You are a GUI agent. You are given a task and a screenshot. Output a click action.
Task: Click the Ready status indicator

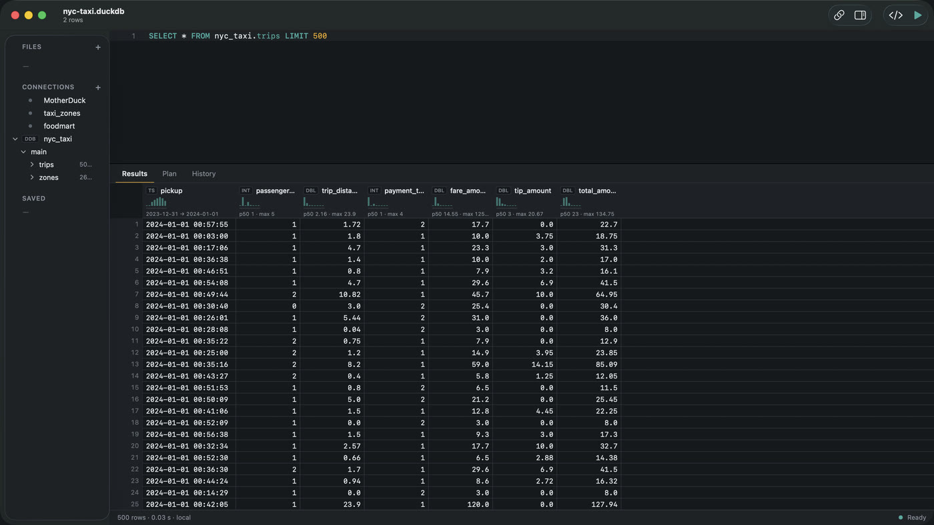912,518
